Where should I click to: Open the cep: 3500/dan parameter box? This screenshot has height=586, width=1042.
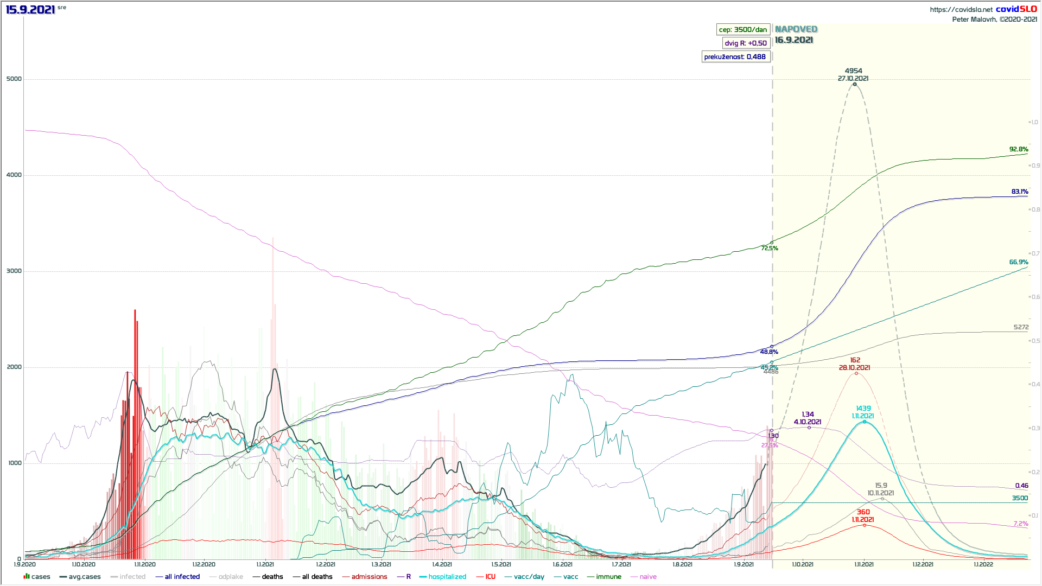click(x=743, y=30)
